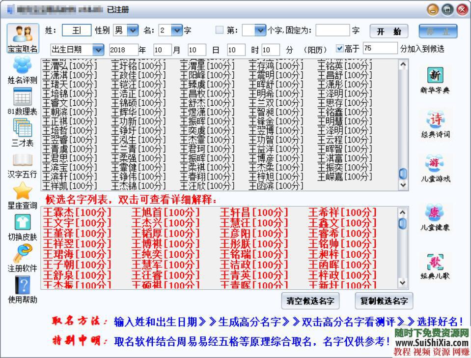This screenshot has width=471, height=358.
Task: Click in the surname field showing 王
Action: point(76,30)
